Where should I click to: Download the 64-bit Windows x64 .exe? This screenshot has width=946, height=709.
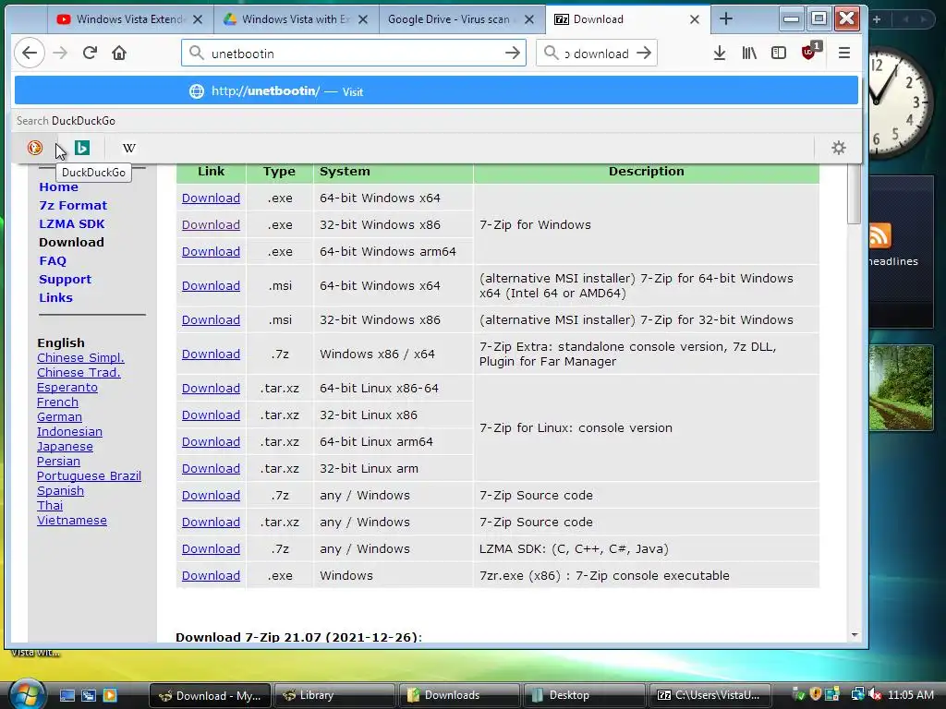pos(211,198)
